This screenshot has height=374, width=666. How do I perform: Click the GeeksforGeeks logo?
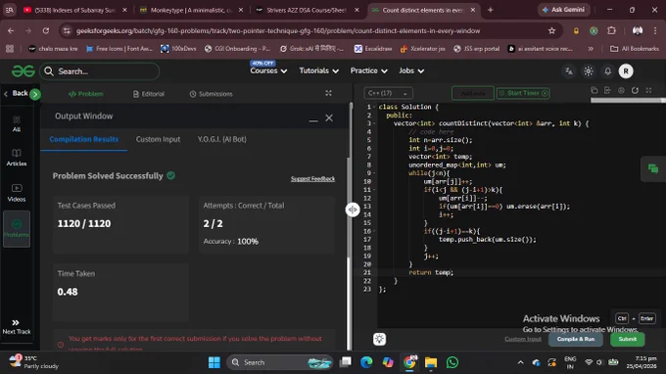click(23, 70)
